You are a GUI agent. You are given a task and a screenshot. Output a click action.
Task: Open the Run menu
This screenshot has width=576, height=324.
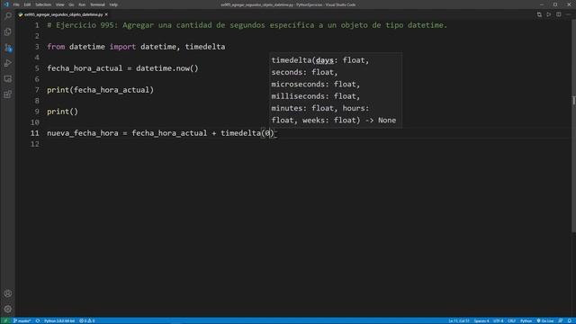click(x=82, y=4)
